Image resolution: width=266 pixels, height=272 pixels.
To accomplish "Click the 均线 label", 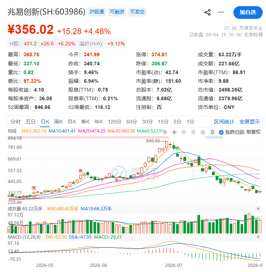I will tap(12, 131).
